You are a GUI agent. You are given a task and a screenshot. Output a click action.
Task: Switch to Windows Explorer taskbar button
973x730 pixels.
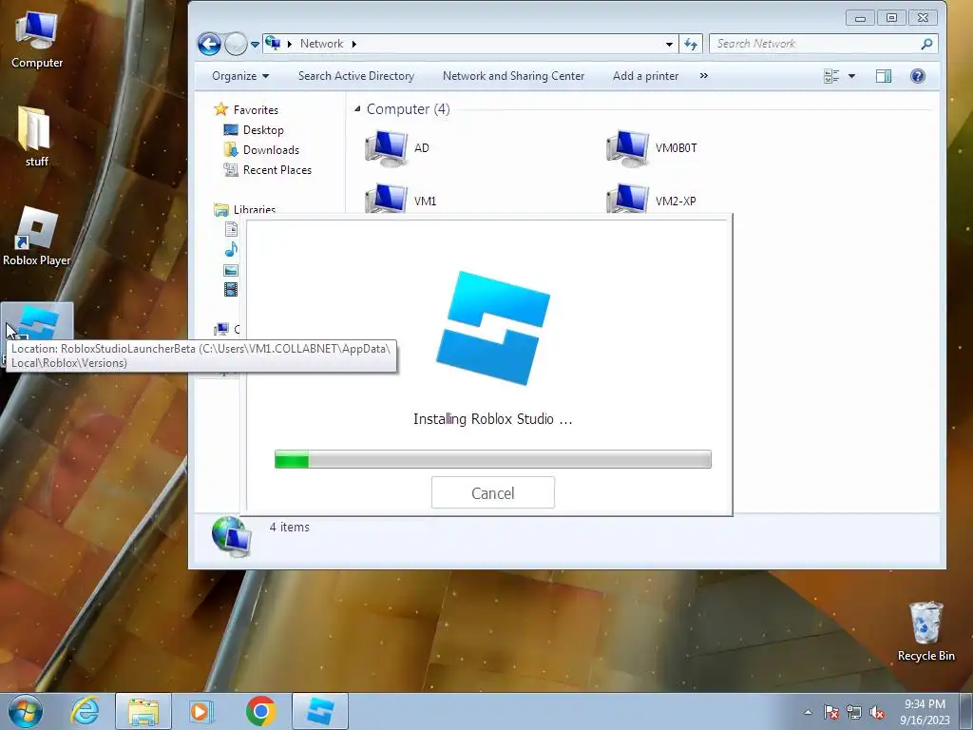(x=143, y=711)
